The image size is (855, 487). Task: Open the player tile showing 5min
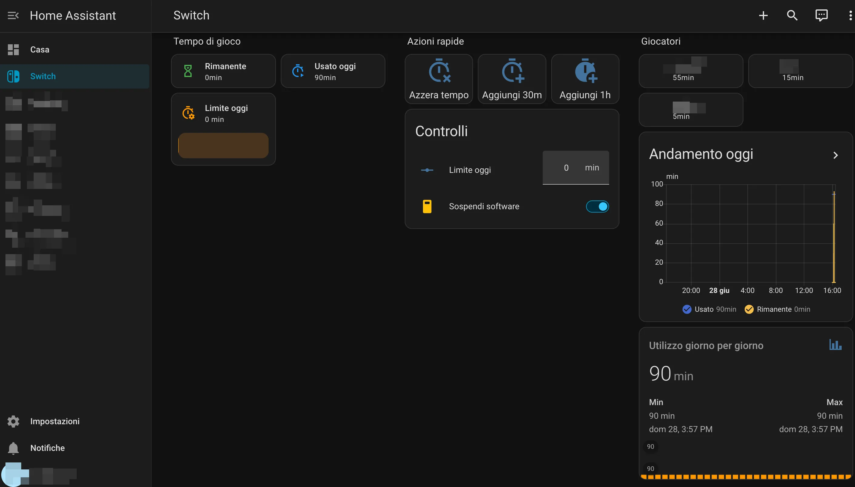point(691,110)
